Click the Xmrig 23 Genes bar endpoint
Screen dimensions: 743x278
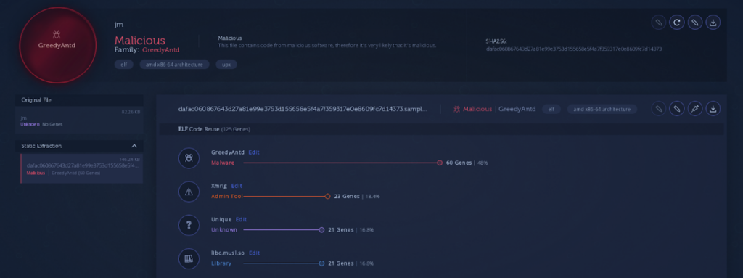(327, 197)
